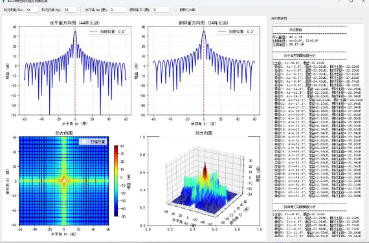Click the heatmap colorbar scale
The height and width of the screenshot is (243, 369).
click(117, 181)
